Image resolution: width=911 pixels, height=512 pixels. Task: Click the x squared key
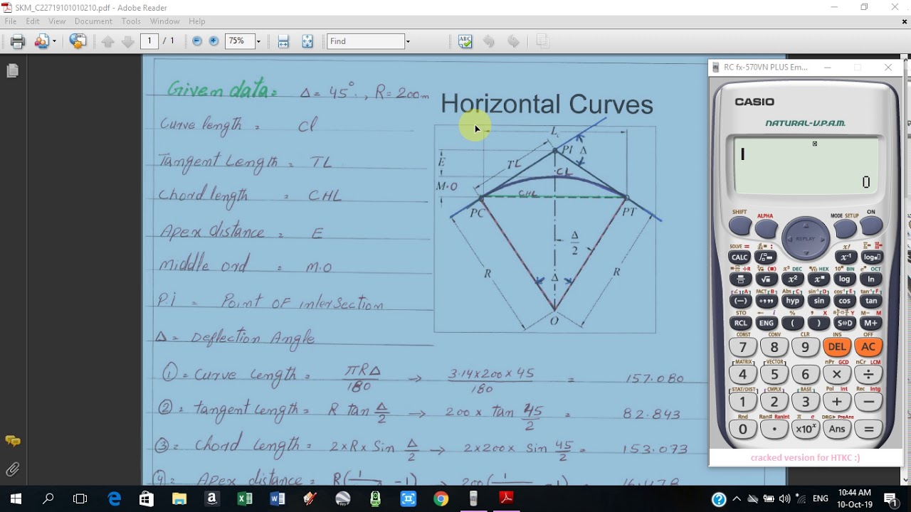click(x=792, y=279)
